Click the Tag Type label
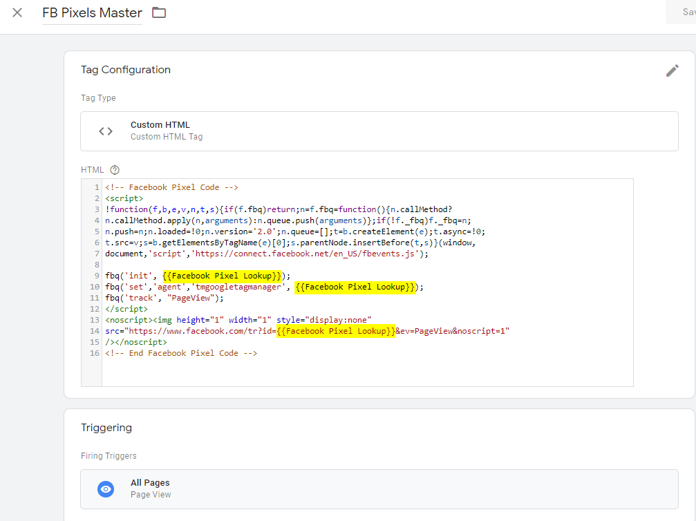The image size is (696, 521). pos(98,97)
